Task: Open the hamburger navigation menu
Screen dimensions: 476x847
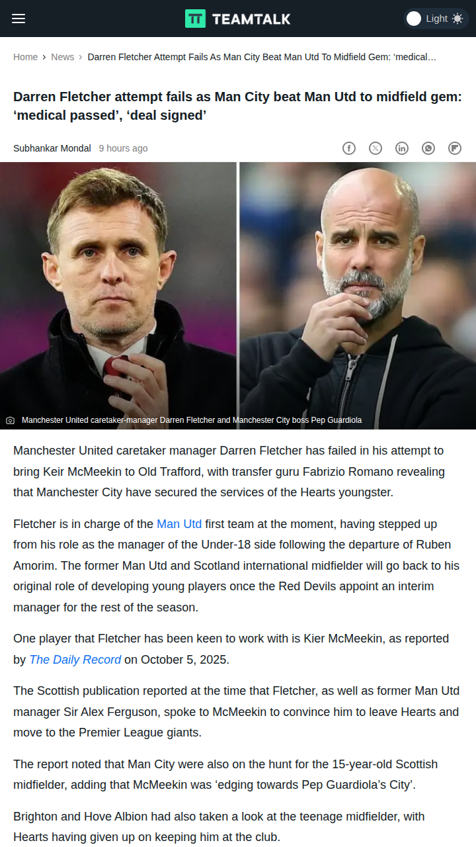Action: tap(19, 19)
